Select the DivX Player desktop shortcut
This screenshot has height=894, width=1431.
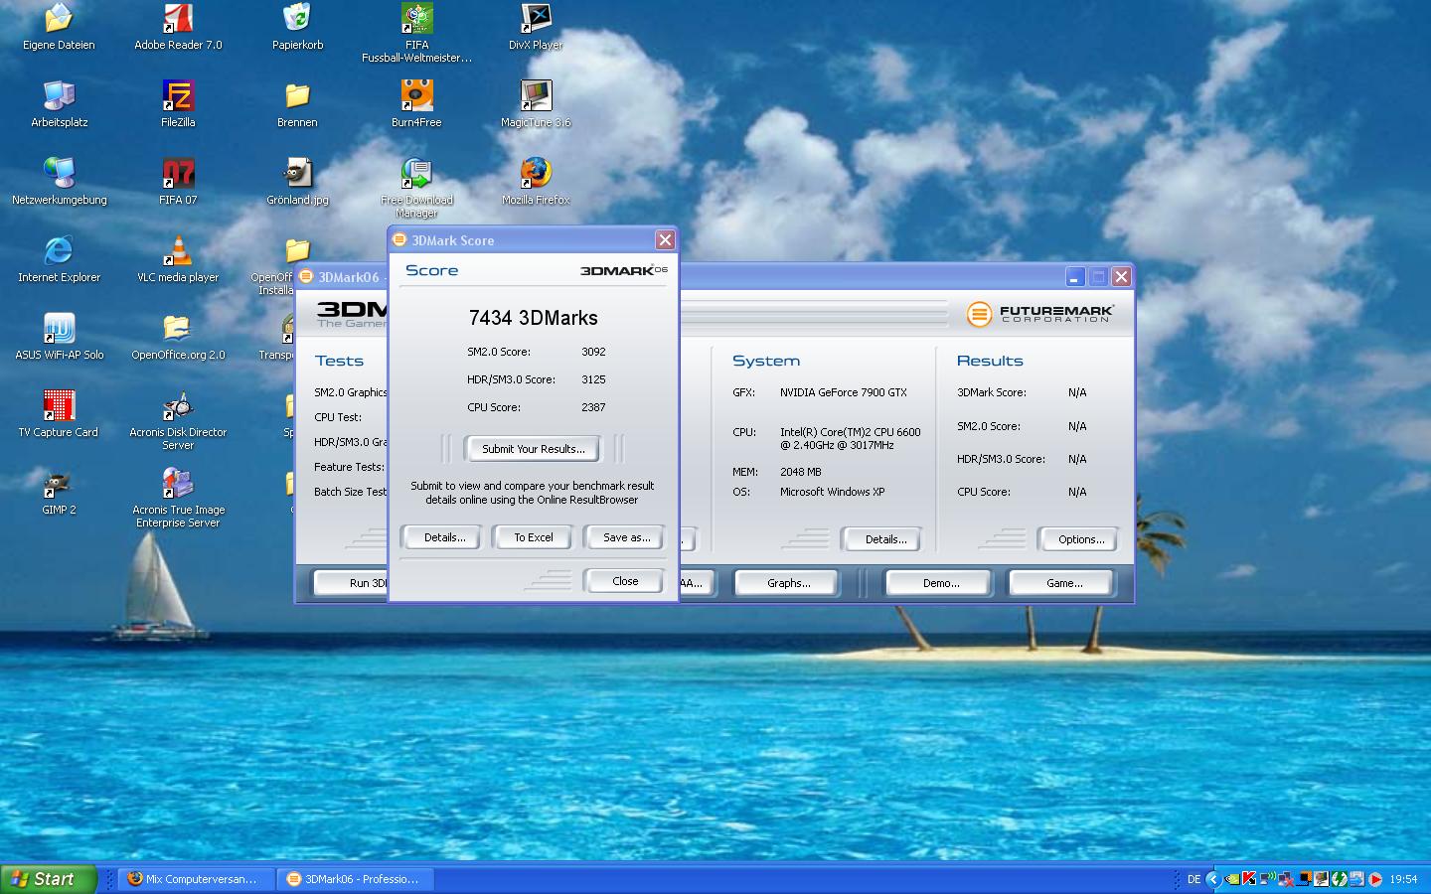point(536,28)
